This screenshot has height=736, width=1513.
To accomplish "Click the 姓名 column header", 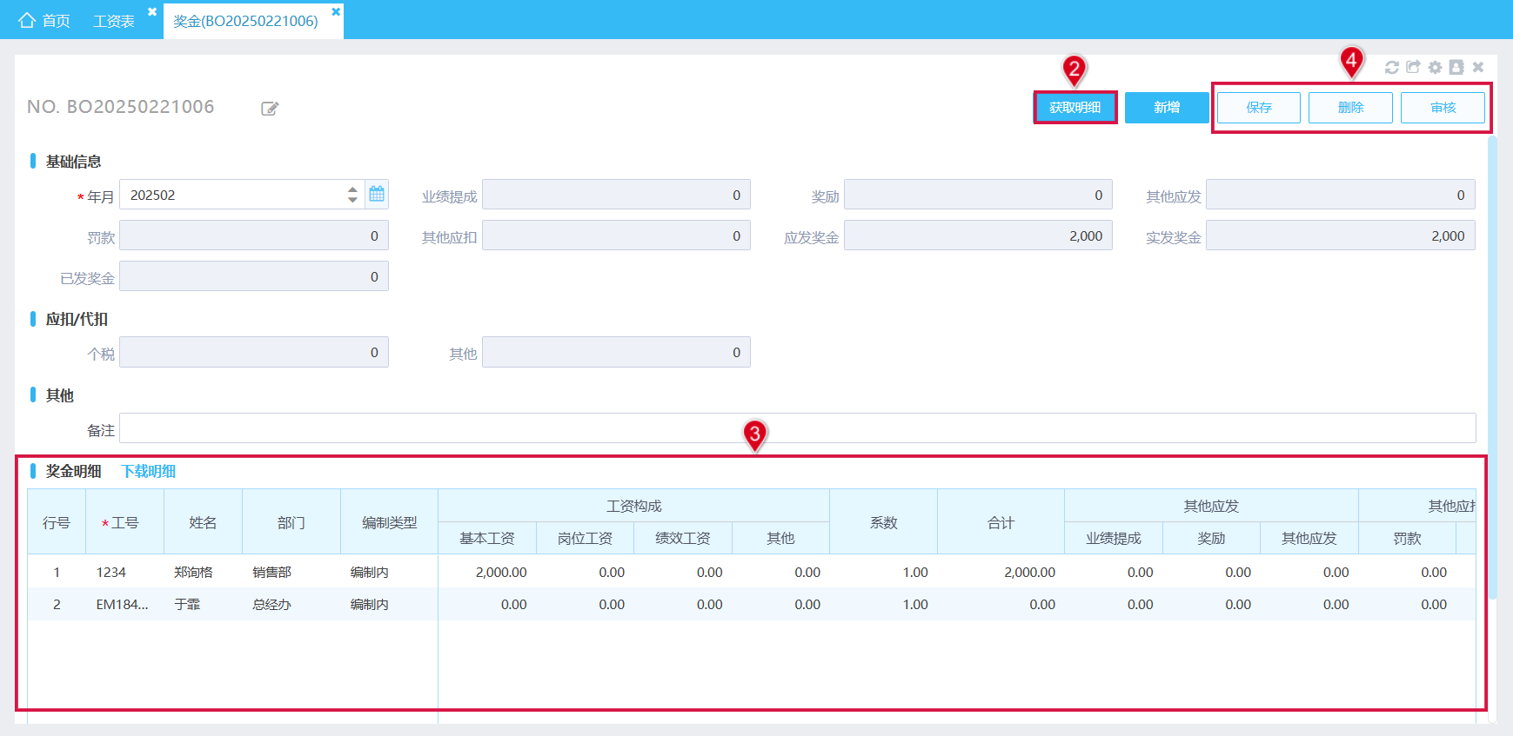I will [x=203, y=522].
